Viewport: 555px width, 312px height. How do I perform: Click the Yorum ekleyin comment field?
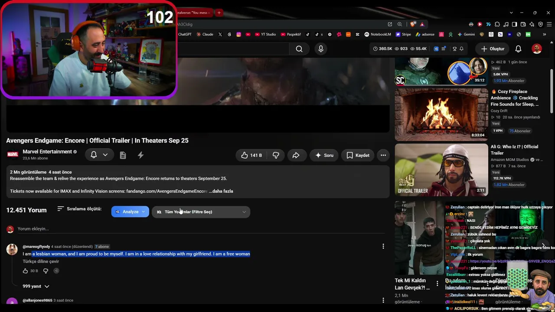point(201,229)
